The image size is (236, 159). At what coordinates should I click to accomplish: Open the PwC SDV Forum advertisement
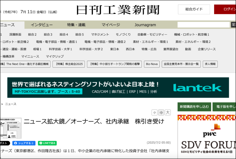tap(207, 136)
